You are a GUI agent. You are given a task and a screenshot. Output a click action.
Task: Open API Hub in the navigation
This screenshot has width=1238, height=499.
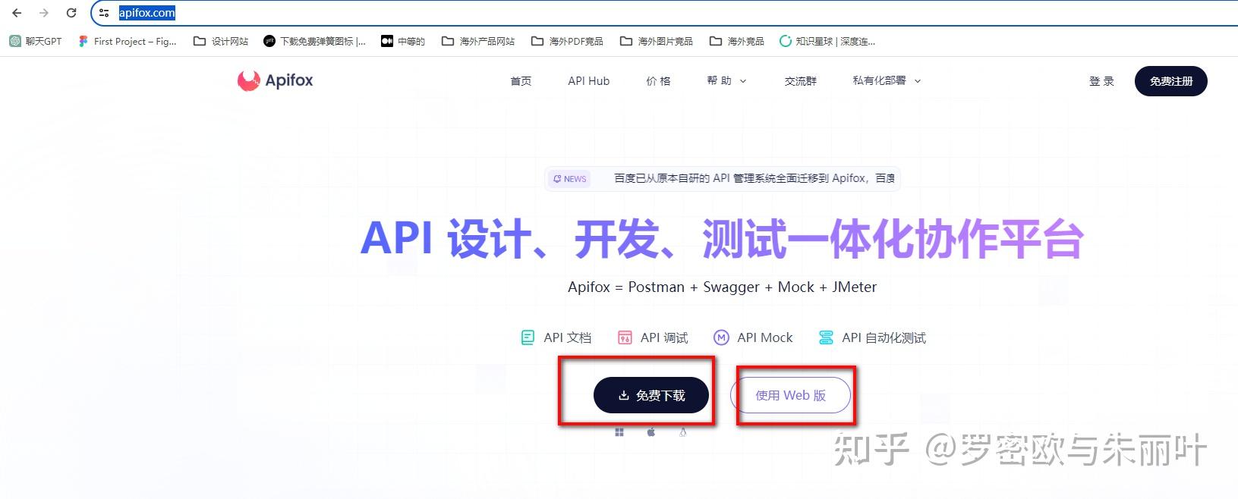pos(588,81)
